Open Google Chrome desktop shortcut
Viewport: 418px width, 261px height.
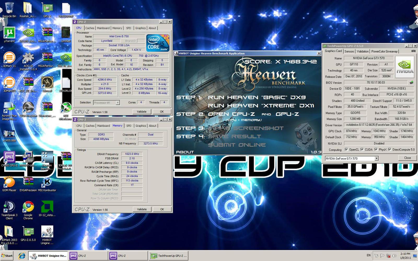pyautogui.click(x=28, y=210)
